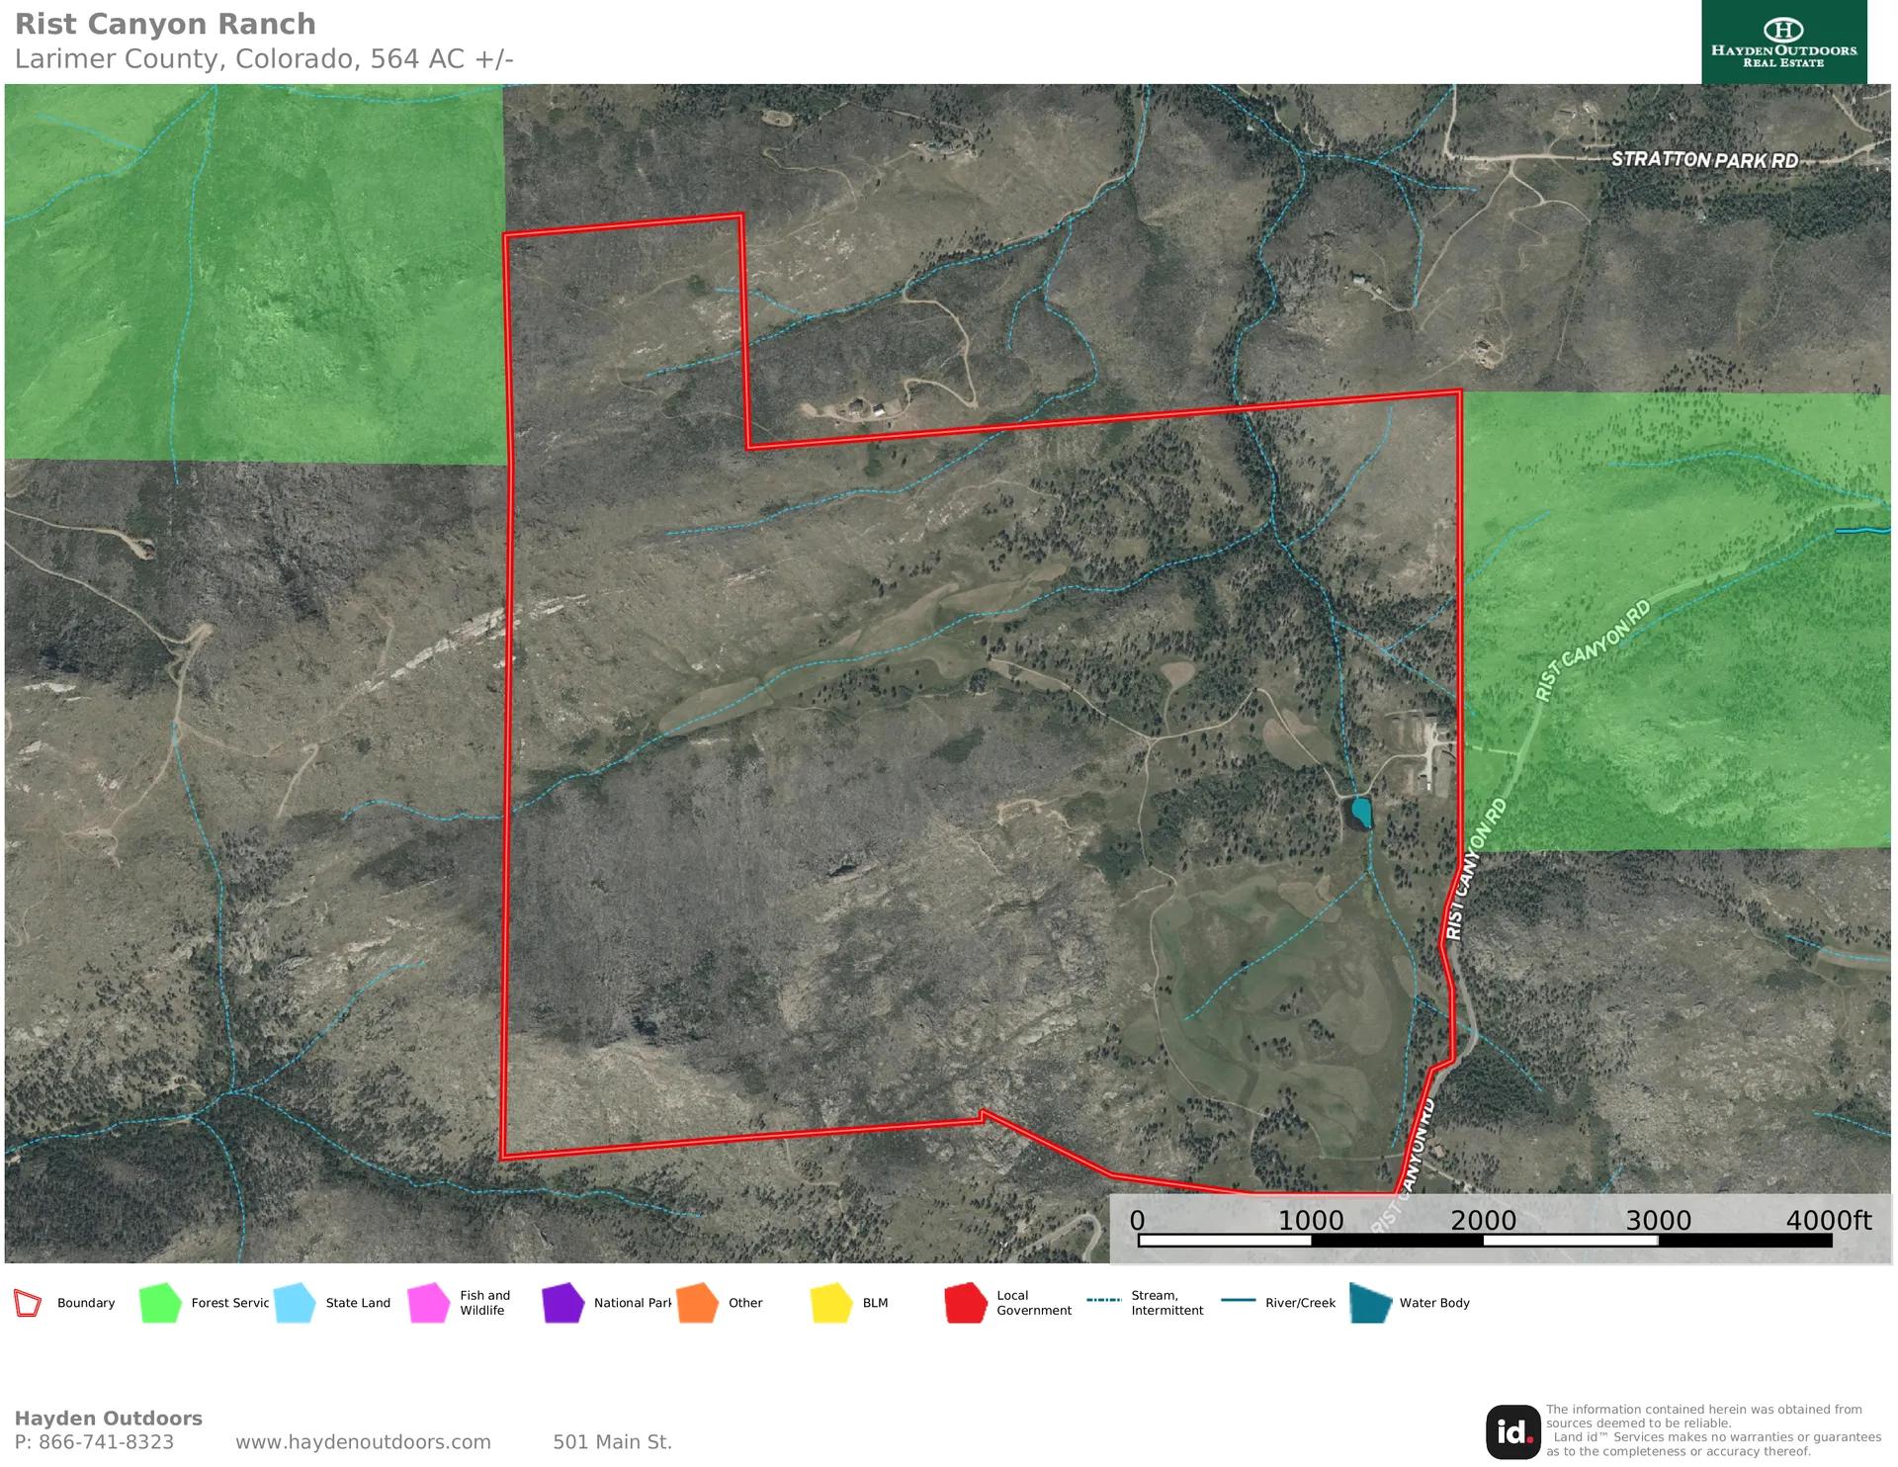This screenshot has width=1898, height=1467.
Task: Click the 1000 mark on scale bar
Action: tap(1311, 1220)
